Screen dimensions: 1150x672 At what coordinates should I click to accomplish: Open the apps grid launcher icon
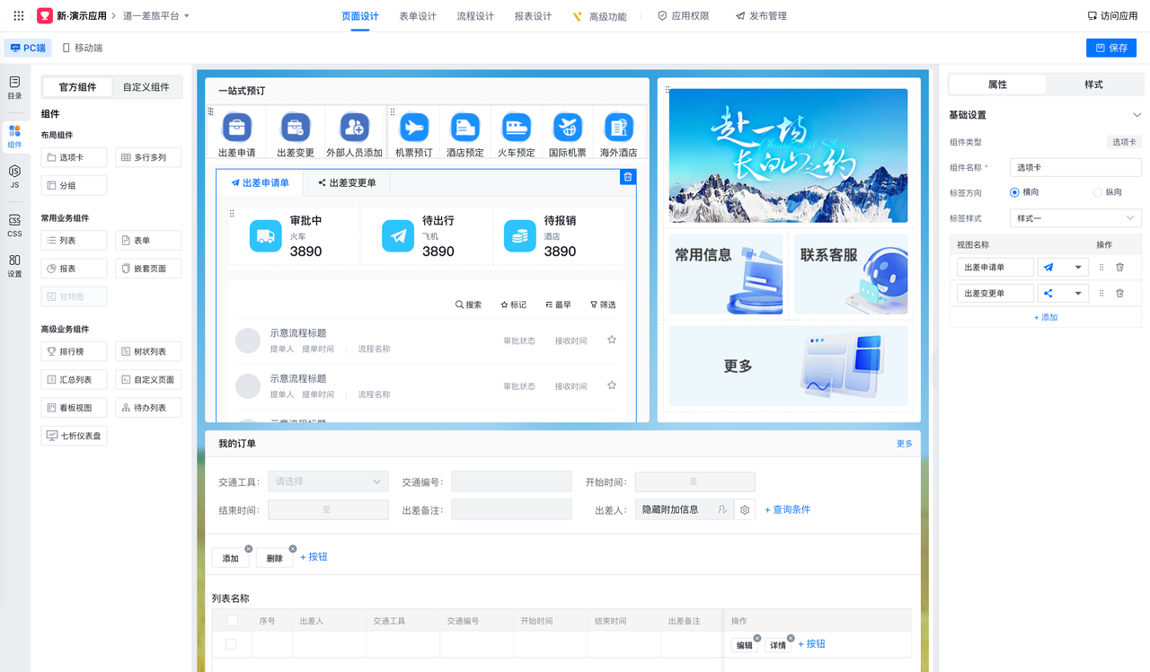(x=18, y=16)
